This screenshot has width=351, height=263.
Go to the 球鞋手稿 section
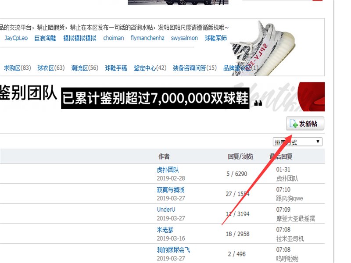(x=116, y=68)
